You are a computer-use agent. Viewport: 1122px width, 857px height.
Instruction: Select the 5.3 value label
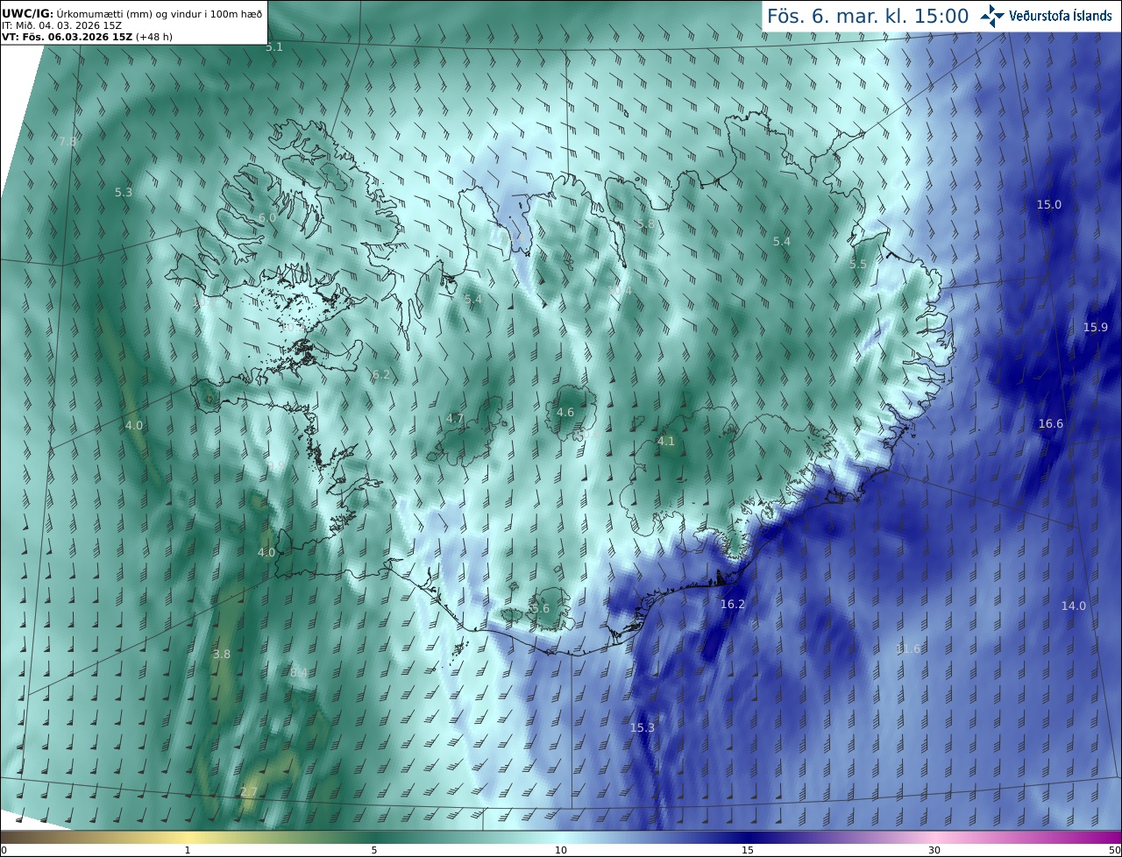(x=124, y=193)
